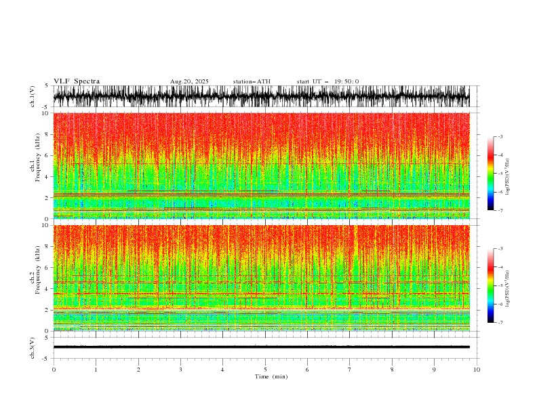Screen dimensions: 537x415
Task: Click the "-7" tick on ch.2 colorbar
Action: [x=500, y=322]
